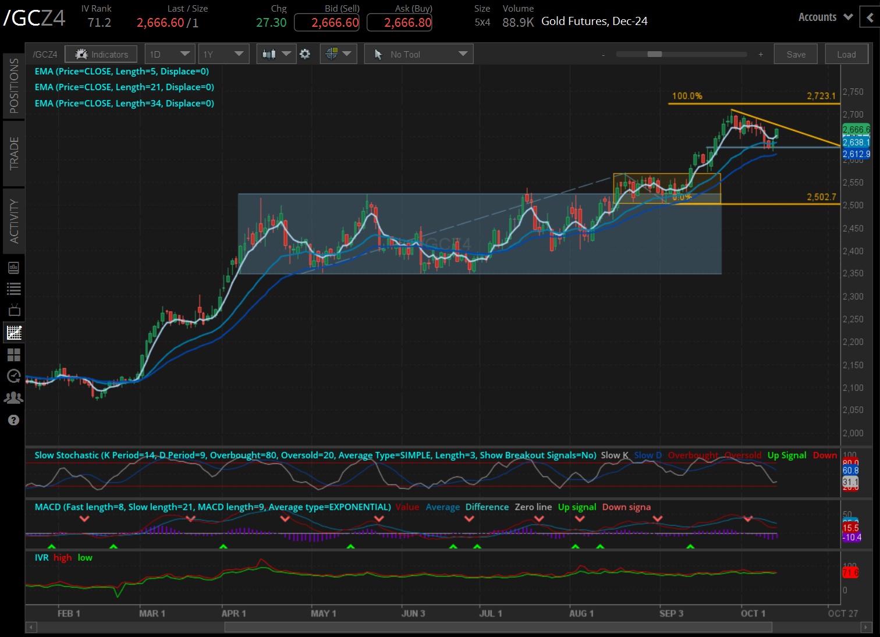Toggle the Oversold line display

pyautogui.click(x=743, y=455)
